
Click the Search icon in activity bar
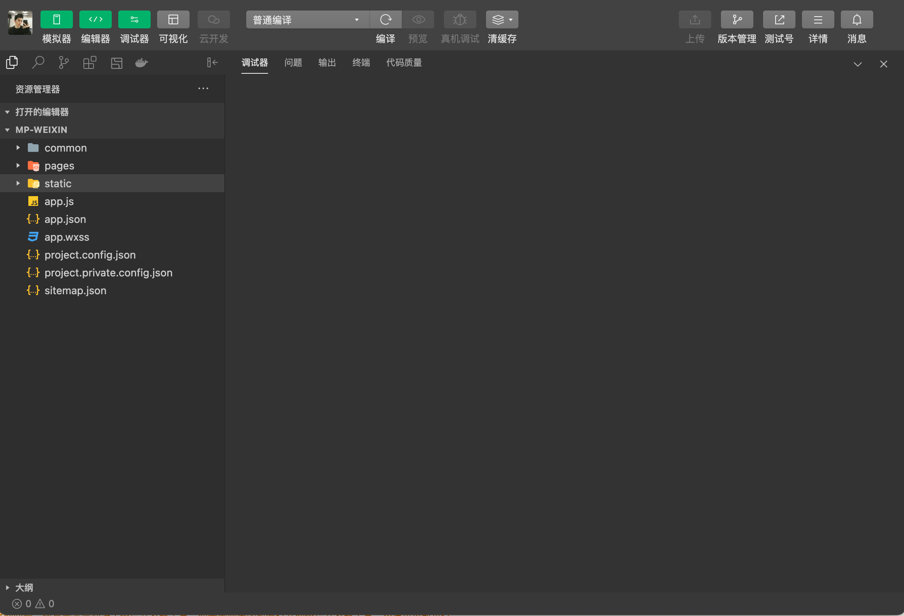point(38,62)
